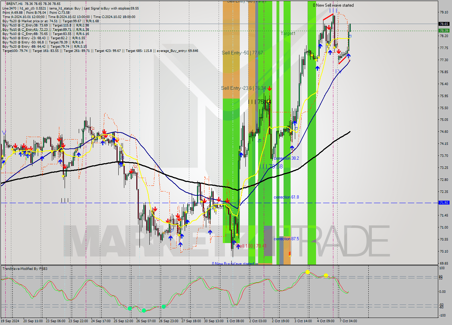Image resolution: width=452 pixels, height=325 pixels.
Task: Click the 'Point A:69.88' text
Action: point(12,12)
